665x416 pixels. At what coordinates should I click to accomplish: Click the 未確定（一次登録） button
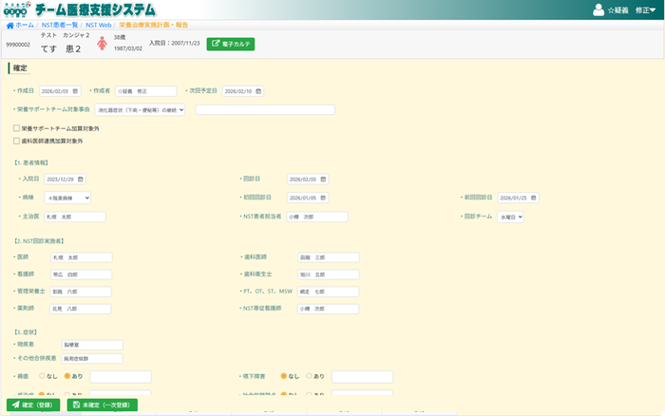coord(102,405)
